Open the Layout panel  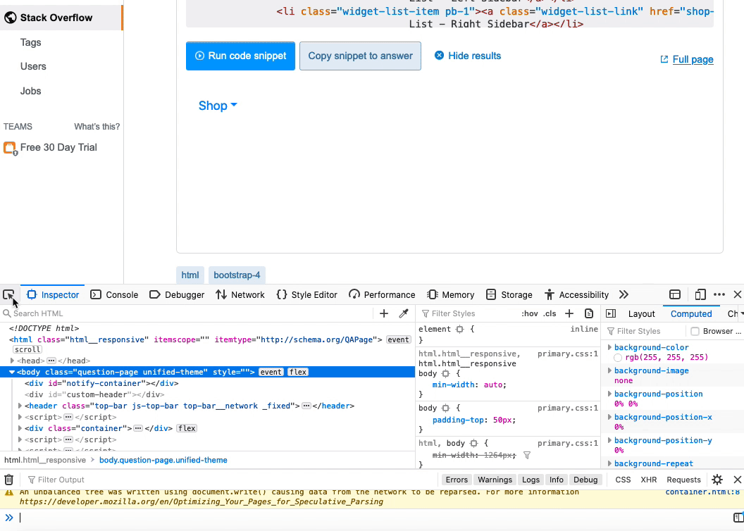[x=642, y=313]
